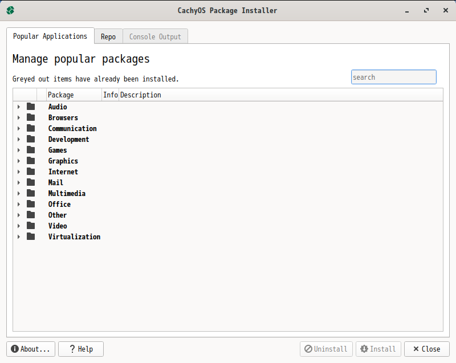Screen dimensions: 456x363
Task: Open the About dialog
Action: [x=31, y=349]
